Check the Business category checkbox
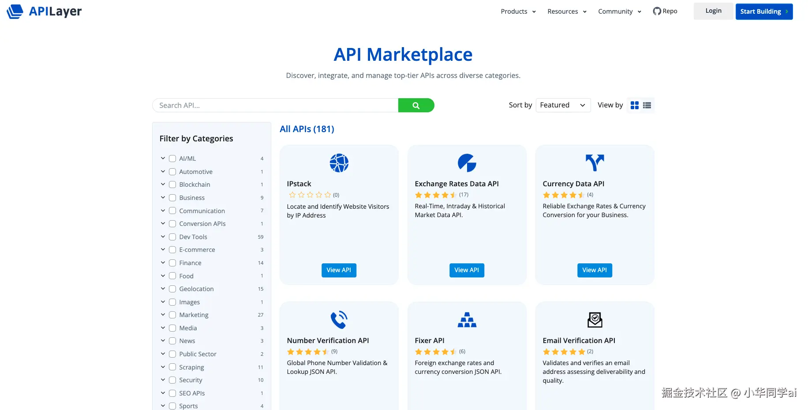808x410 pixels. coord(172,198)
